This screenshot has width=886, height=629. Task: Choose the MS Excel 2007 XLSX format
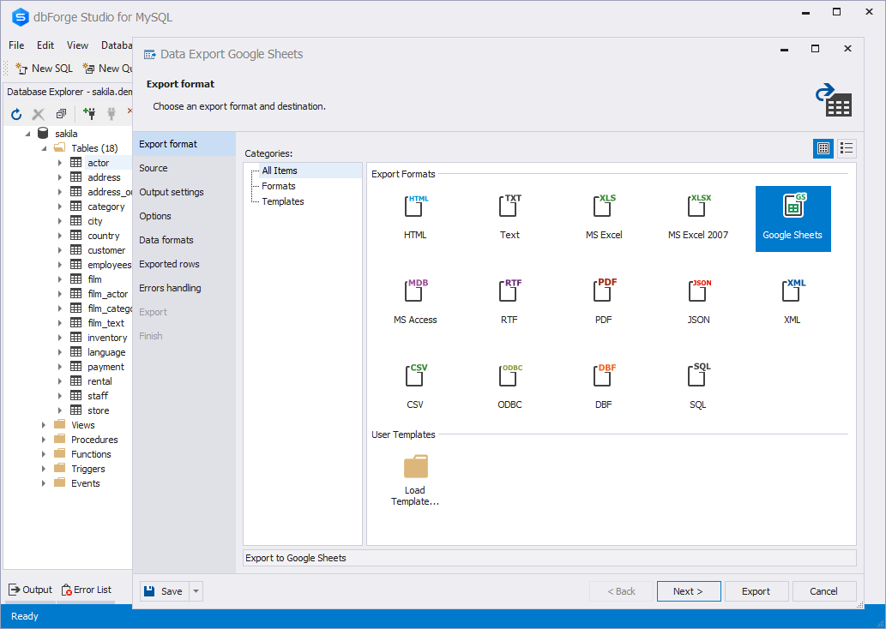tap(698, 207)
